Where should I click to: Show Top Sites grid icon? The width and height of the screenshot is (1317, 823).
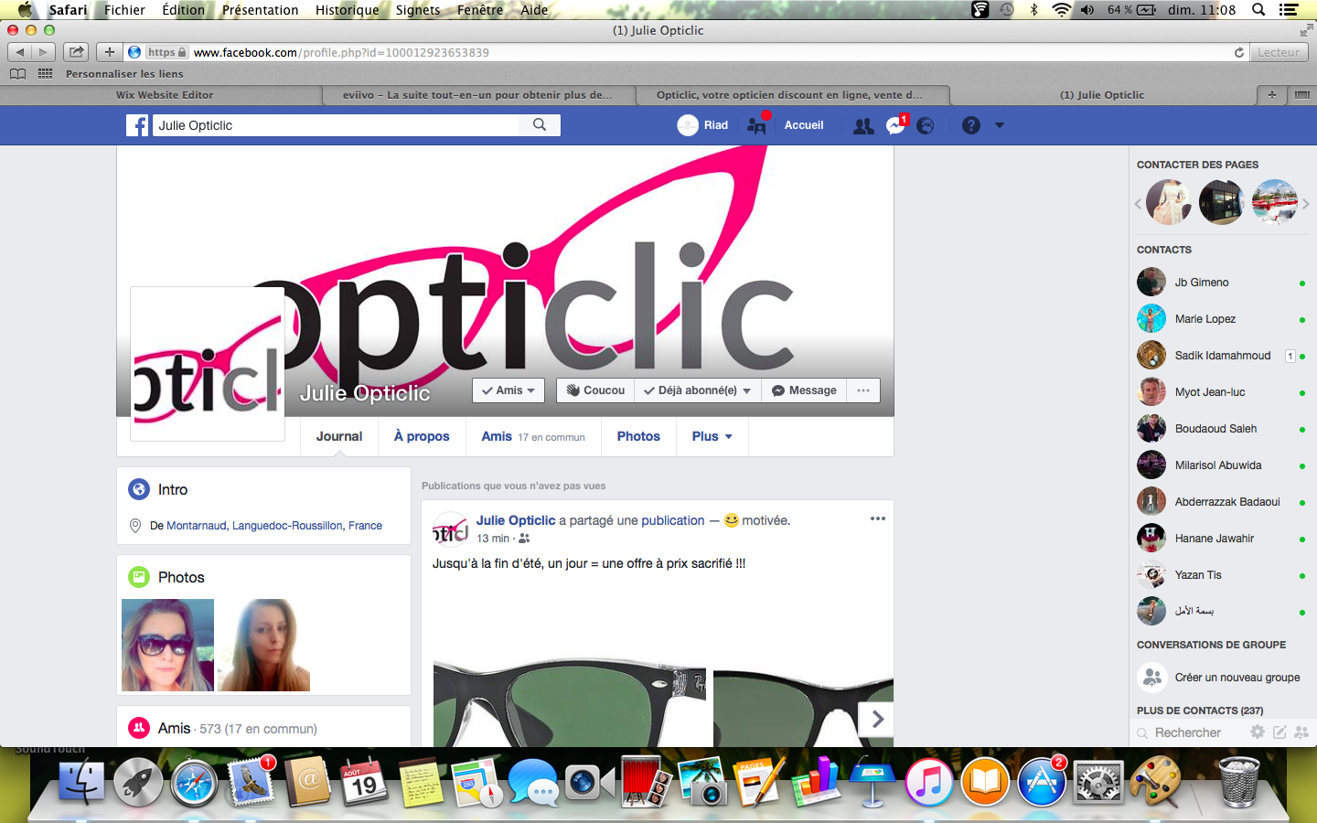click(45, 73)
